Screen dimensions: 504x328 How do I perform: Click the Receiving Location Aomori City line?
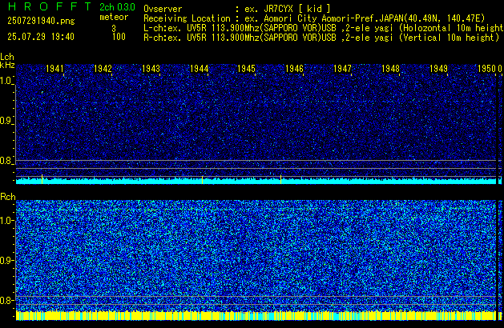(x=314, y=18)
